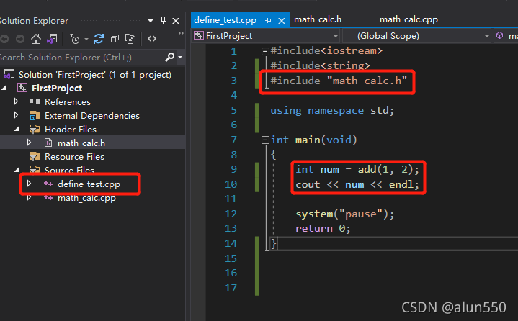Collapse the main function outline toggle
Image resolution: width=518 pixels, height=321 pixels.
click(x=265, y=140)
